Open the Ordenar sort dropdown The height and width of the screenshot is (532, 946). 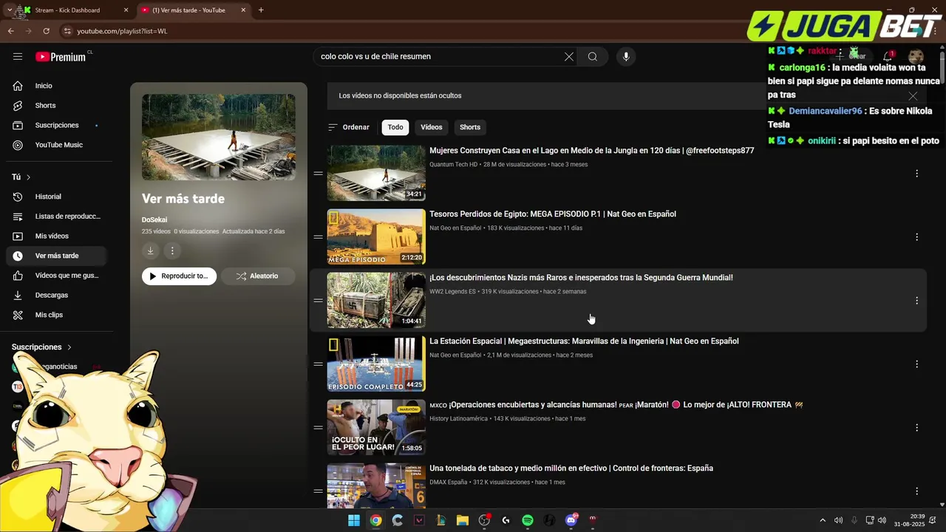pyautogui.click(x=349, y=127)
